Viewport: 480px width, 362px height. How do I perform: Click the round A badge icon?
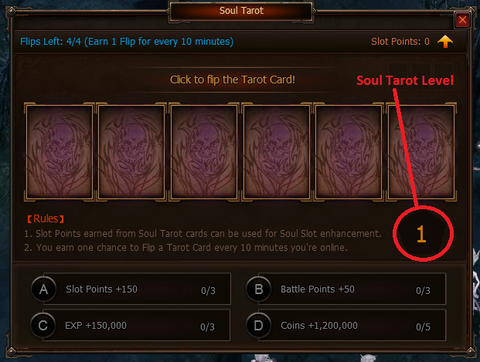[43, 289]
